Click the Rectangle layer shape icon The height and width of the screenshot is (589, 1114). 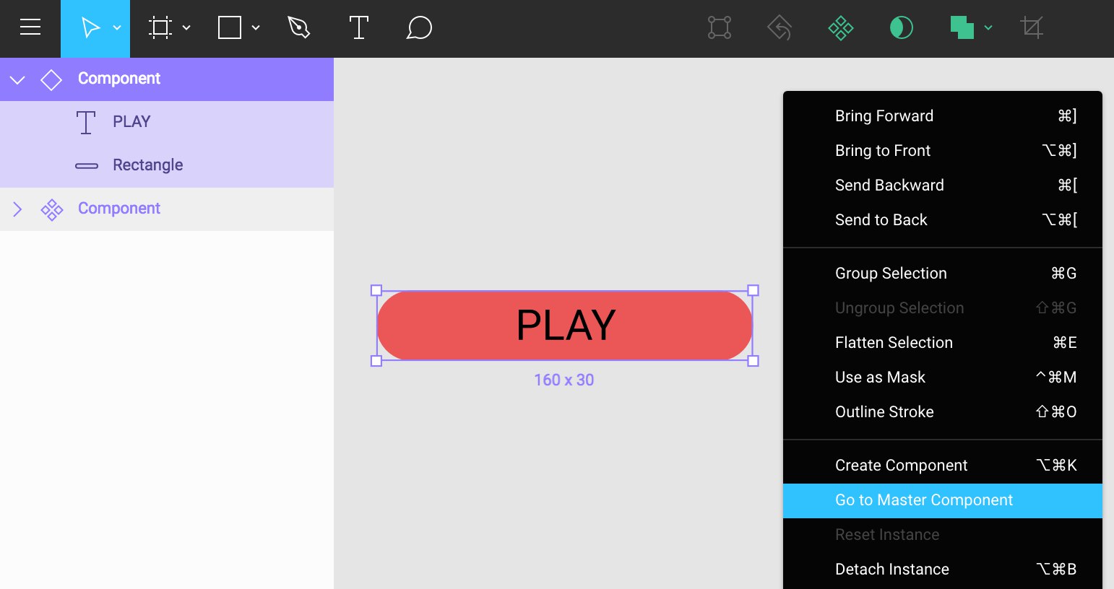point(87,166)
